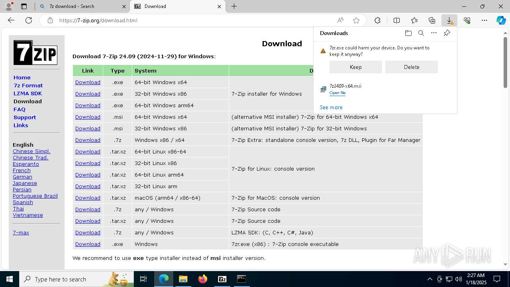510x287 pixels.
Task: Add this page to favorites star
Action: click(356, 20)
